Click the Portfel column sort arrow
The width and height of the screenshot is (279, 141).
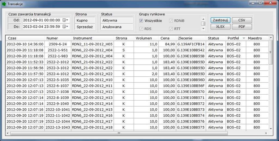click(244, 38)
